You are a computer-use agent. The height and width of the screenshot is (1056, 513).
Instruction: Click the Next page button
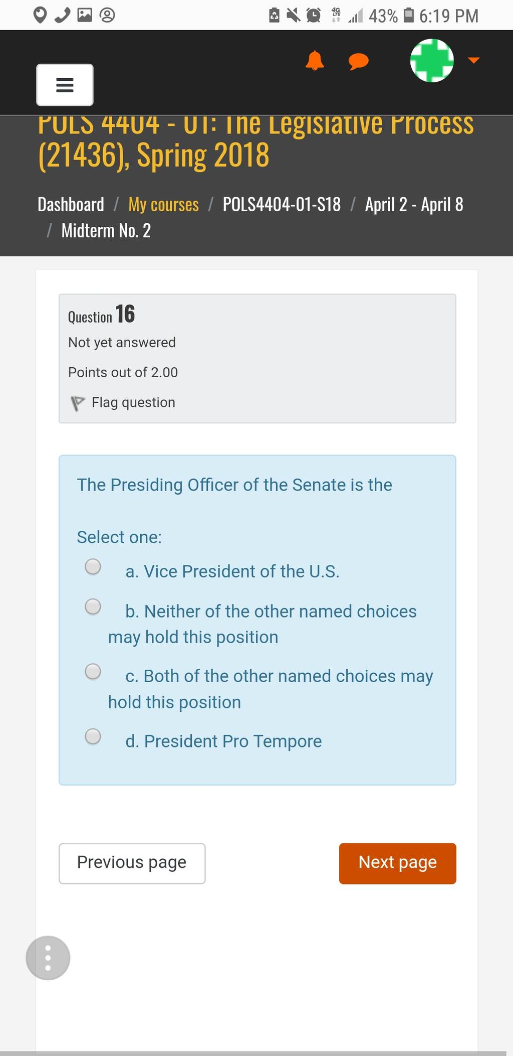(x=398, y=863)
